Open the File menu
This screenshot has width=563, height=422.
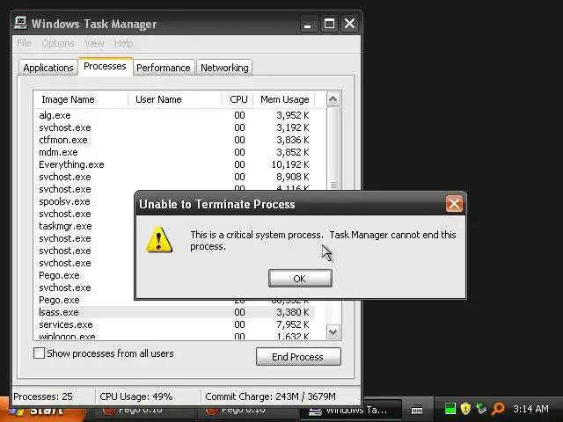coord(24,43)
